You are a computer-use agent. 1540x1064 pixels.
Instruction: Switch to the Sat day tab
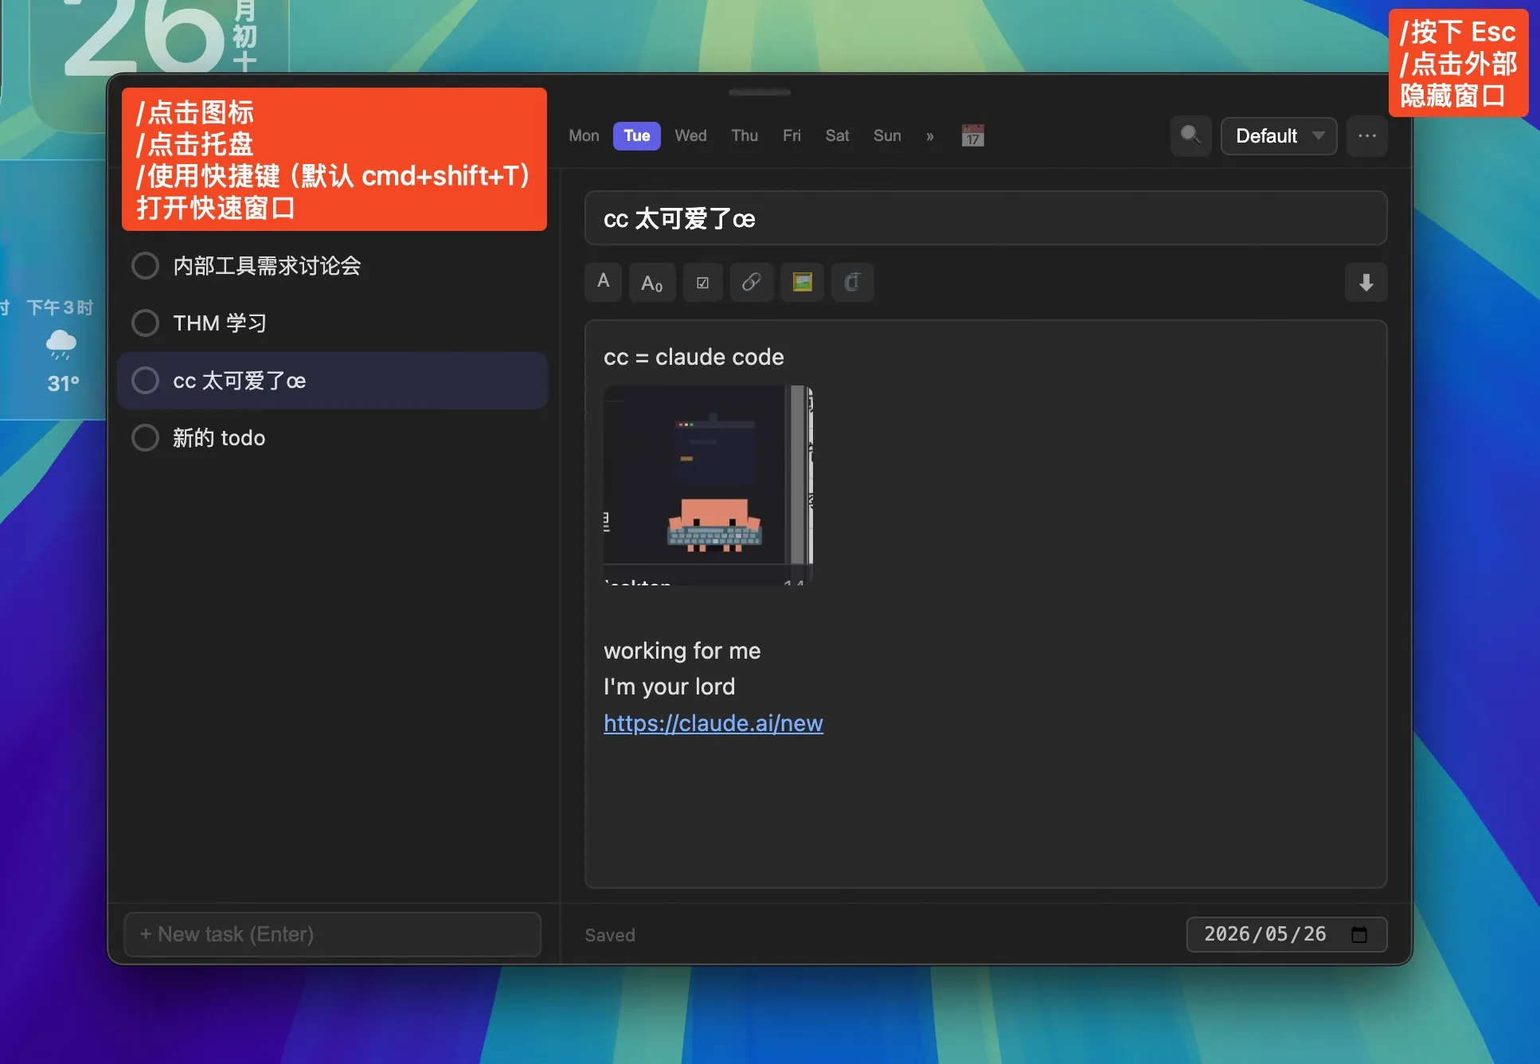837,135
